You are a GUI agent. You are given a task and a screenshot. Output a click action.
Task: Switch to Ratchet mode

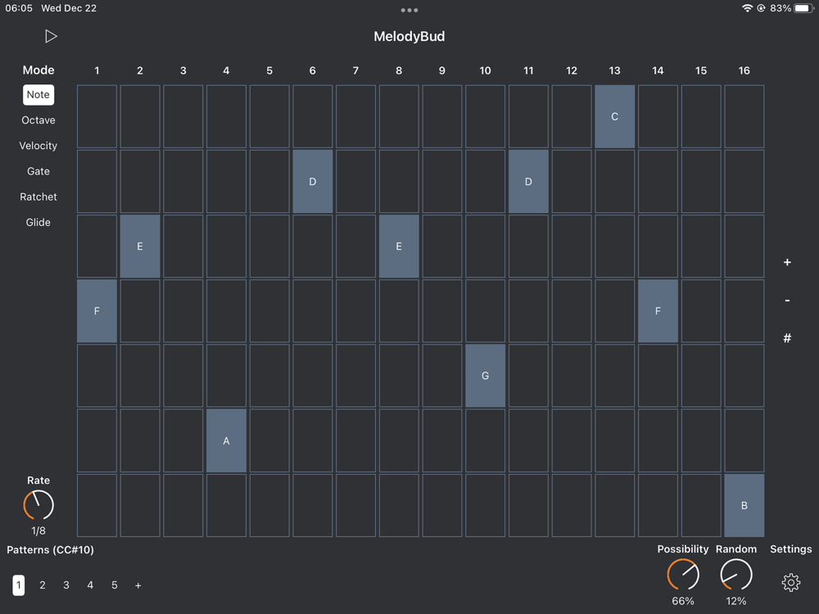click(x=38, y=196)
